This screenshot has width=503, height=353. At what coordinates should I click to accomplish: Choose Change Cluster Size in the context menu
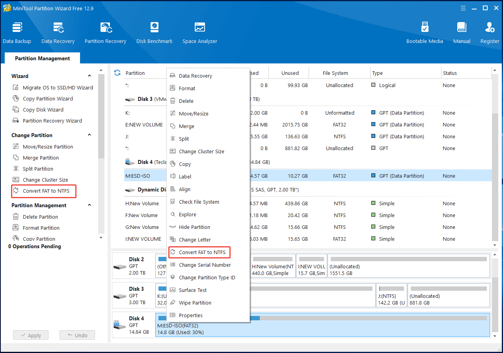click(208, 152)
